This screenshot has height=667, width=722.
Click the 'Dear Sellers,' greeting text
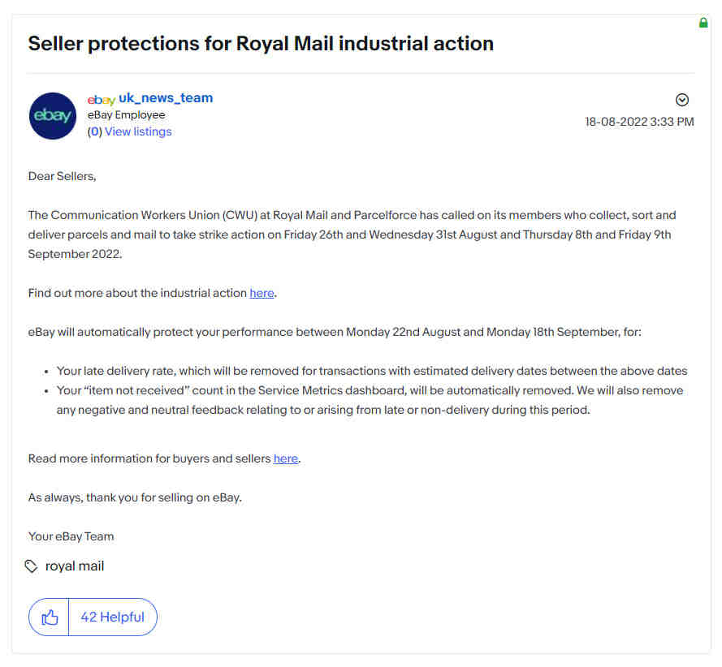pos(63,176)
